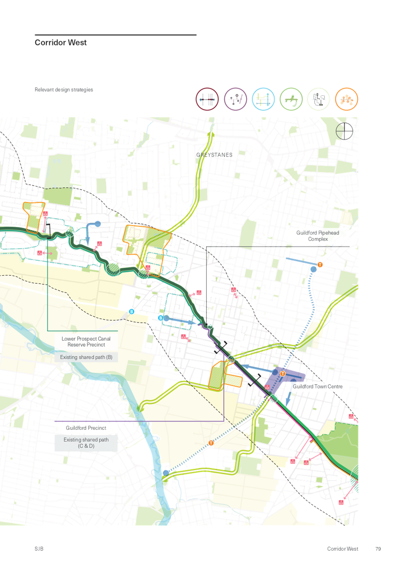The image size is (393, 561).
Task: Click the orange T marker on the dotted blue line
Action: [211, 443]
